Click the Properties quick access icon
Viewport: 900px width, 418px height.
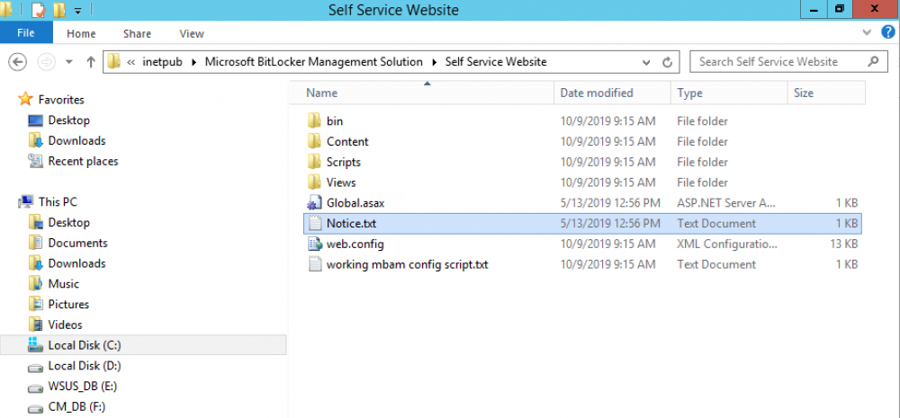[x=38, y=10]
